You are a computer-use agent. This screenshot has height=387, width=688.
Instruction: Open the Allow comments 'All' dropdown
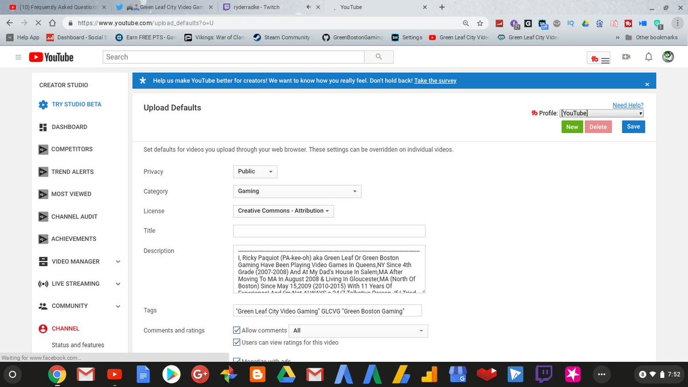(359, 331)
